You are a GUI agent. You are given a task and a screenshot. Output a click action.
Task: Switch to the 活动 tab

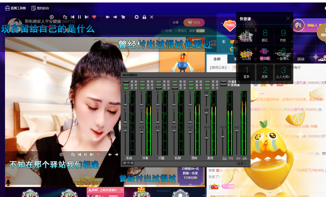[x=301, y=59]
